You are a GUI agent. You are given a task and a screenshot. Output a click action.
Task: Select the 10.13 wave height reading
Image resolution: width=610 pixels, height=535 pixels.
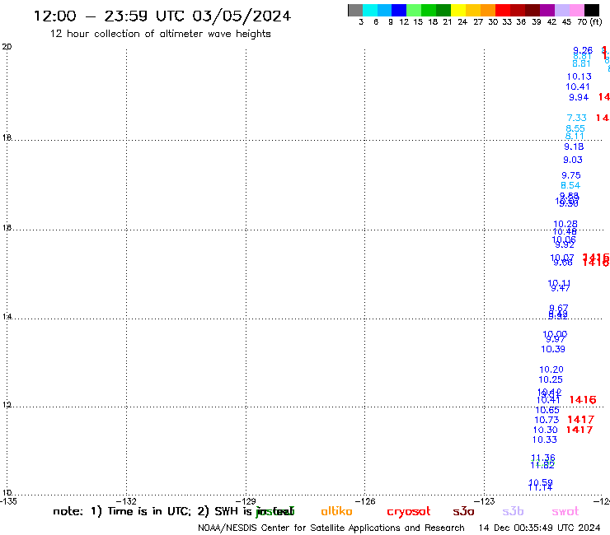point(579,77)
